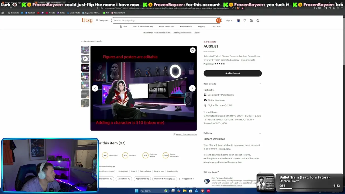This screenshot has height=194, width=345.
Task: Click Add to basket
Action: tap(233, 73)
